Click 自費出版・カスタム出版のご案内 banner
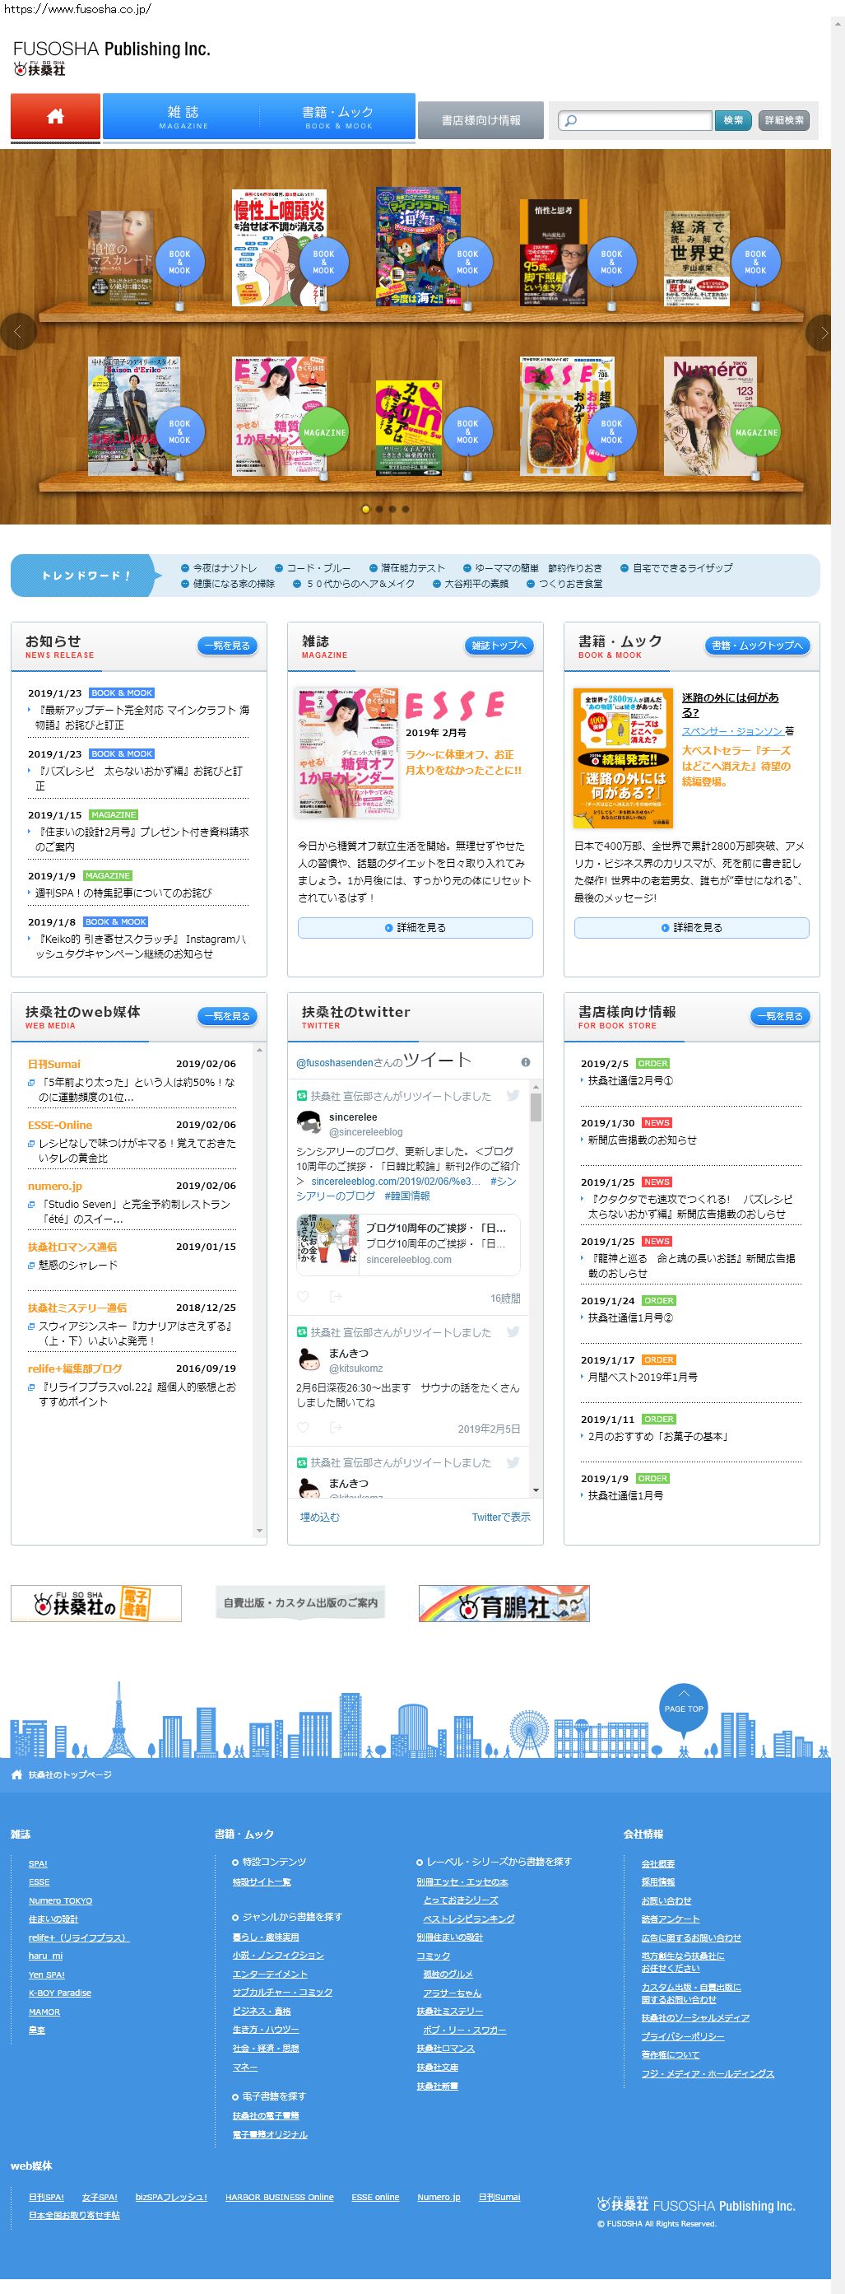Image resolution: width=845 pixels, height=2294 pixels. click(300, 1603)
